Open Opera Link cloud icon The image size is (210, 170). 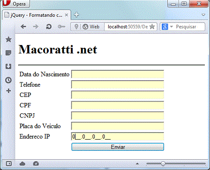(x=22, y=163)
